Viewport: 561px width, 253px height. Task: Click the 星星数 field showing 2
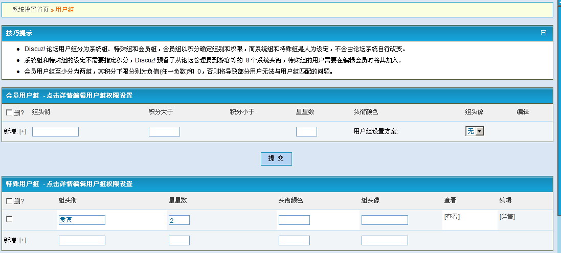179,220
